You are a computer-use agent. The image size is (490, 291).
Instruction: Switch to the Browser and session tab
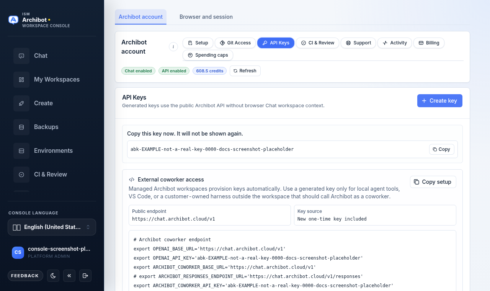tap(206, 17)
